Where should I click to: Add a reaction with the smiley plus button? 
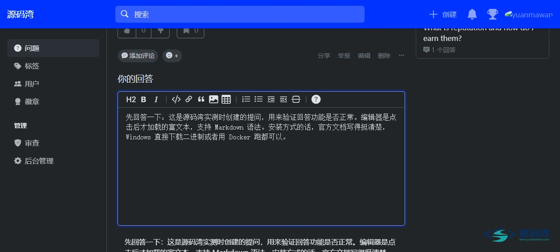pyautogui.click(x=172, y=56)
